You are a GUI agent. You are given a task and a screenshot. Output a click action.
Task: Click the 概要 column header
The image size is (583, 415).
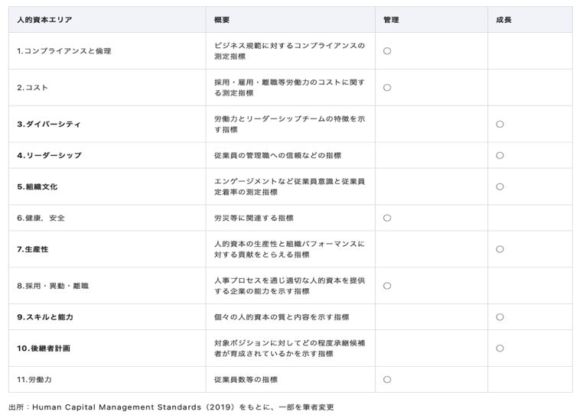click(222, 20)
